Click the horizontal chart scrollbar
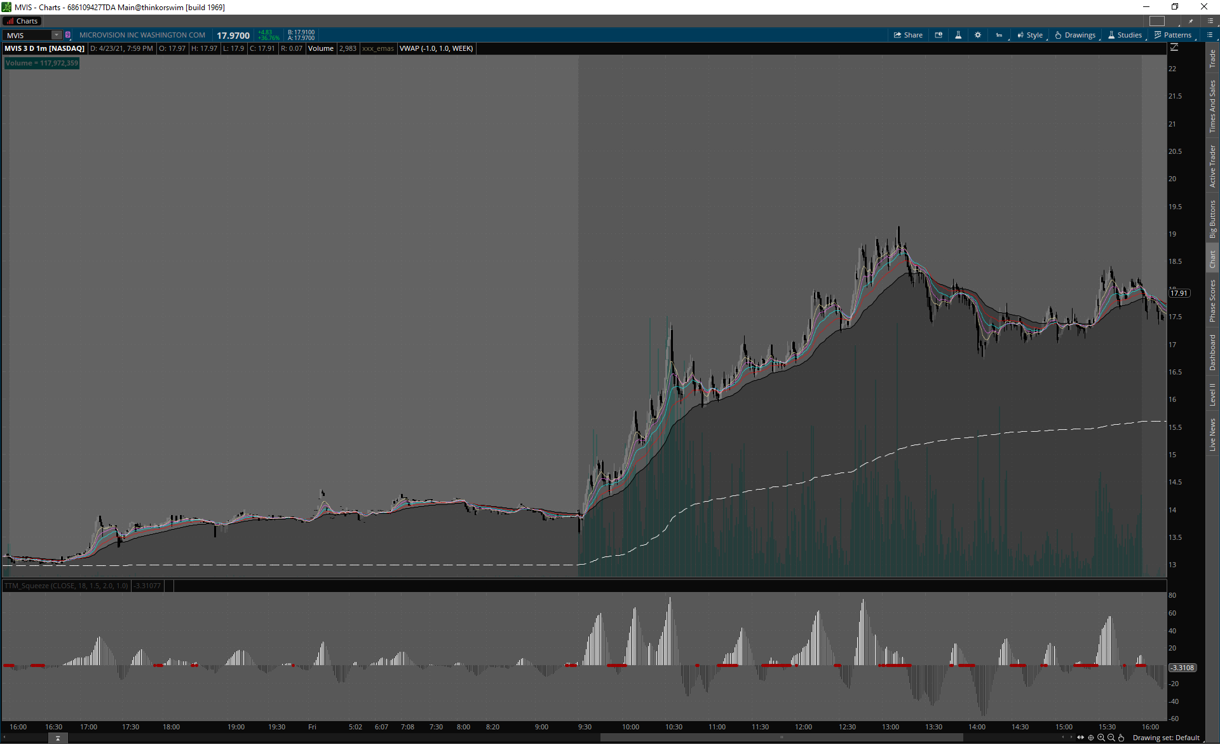Screen dimensions: 1220x744 (782, 738)
